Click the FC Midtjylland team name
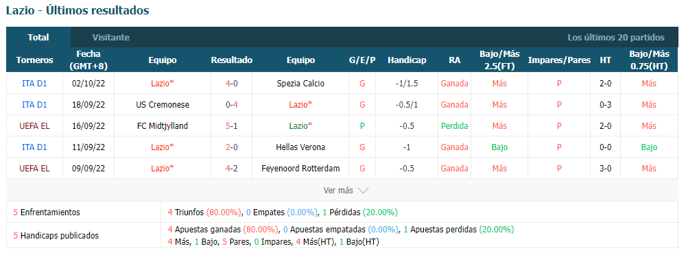This screenshot has width=686, height=255. point(163,126)
